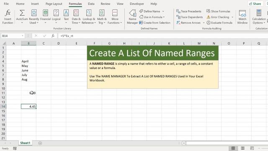This screenshot has width=268, height=151.
Task: Select cell B14 showing 4.45
Action: [x=28, y=107]
